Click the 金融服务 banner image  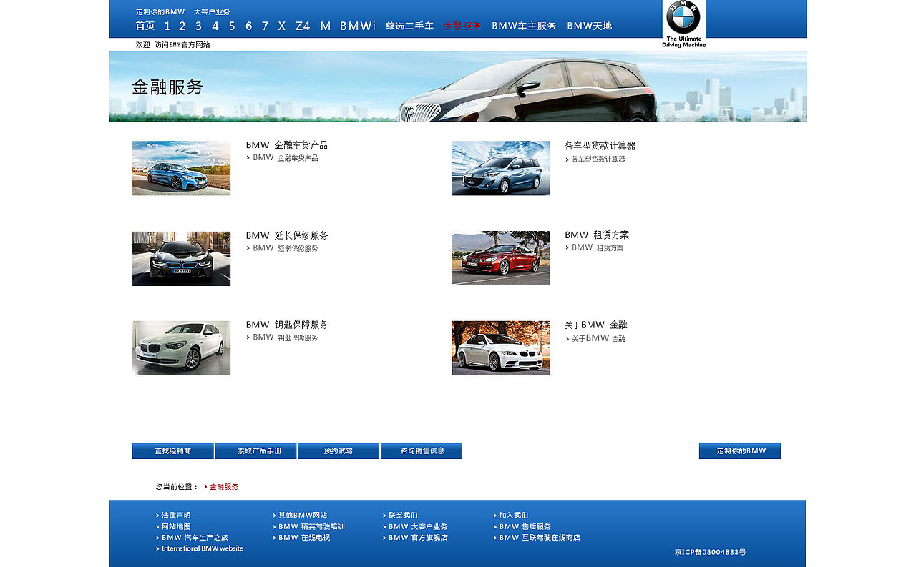[x=458, y=87]
